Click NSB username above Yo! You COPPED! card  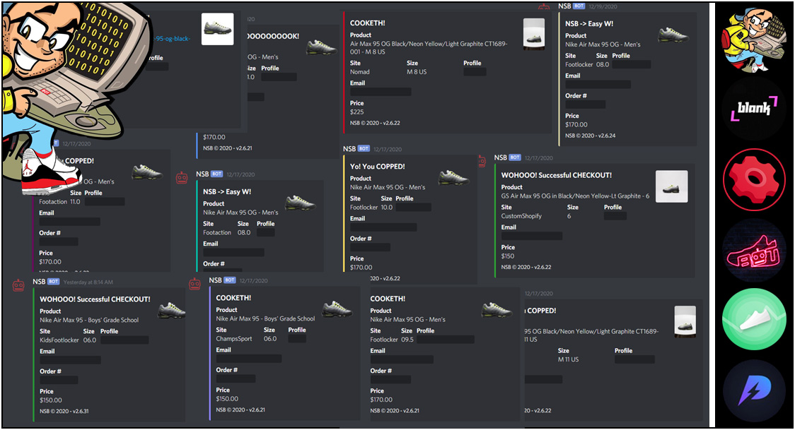pos(349,149)
